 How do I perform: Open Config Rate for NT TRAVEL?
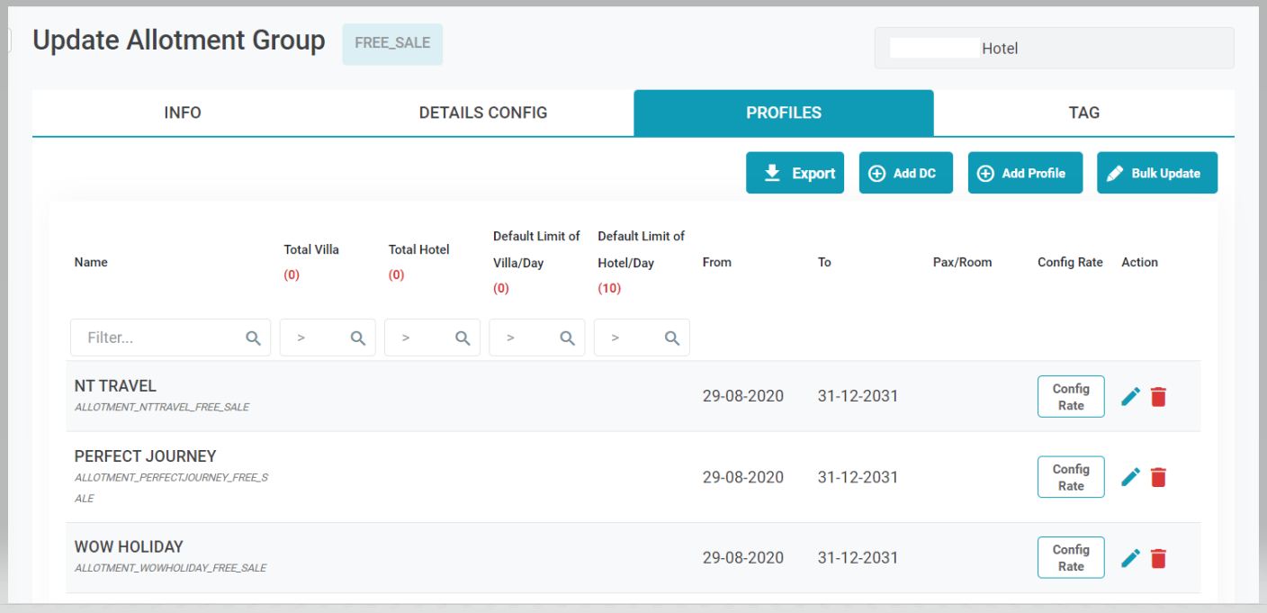[1071, 397]
